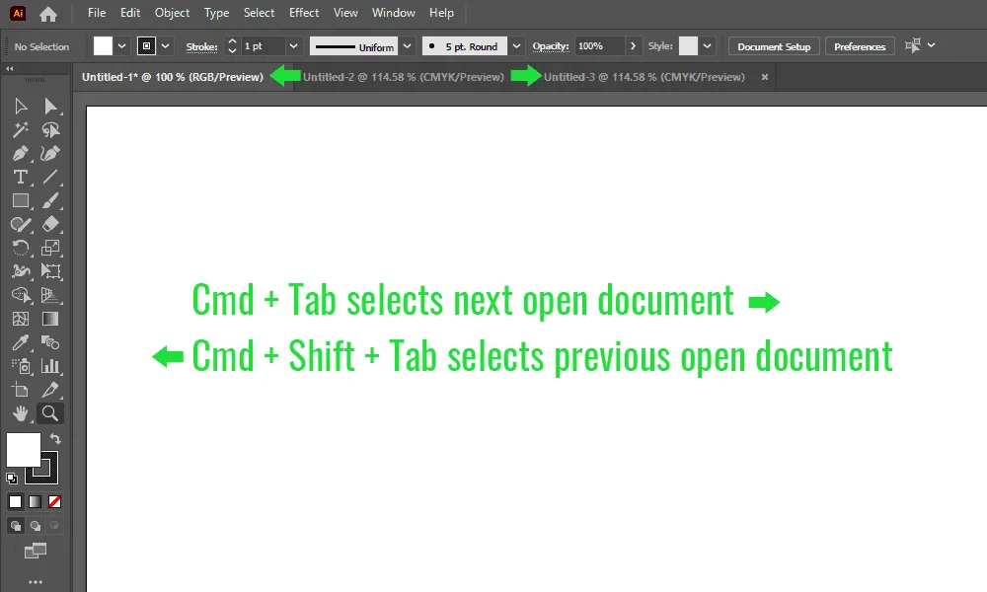Select the Curvature tool

50,154
